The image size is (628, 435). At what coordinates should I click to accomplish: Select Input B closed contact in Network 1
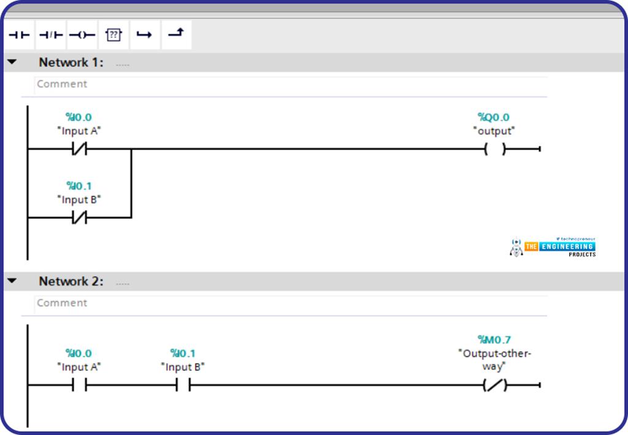(79, 217)
